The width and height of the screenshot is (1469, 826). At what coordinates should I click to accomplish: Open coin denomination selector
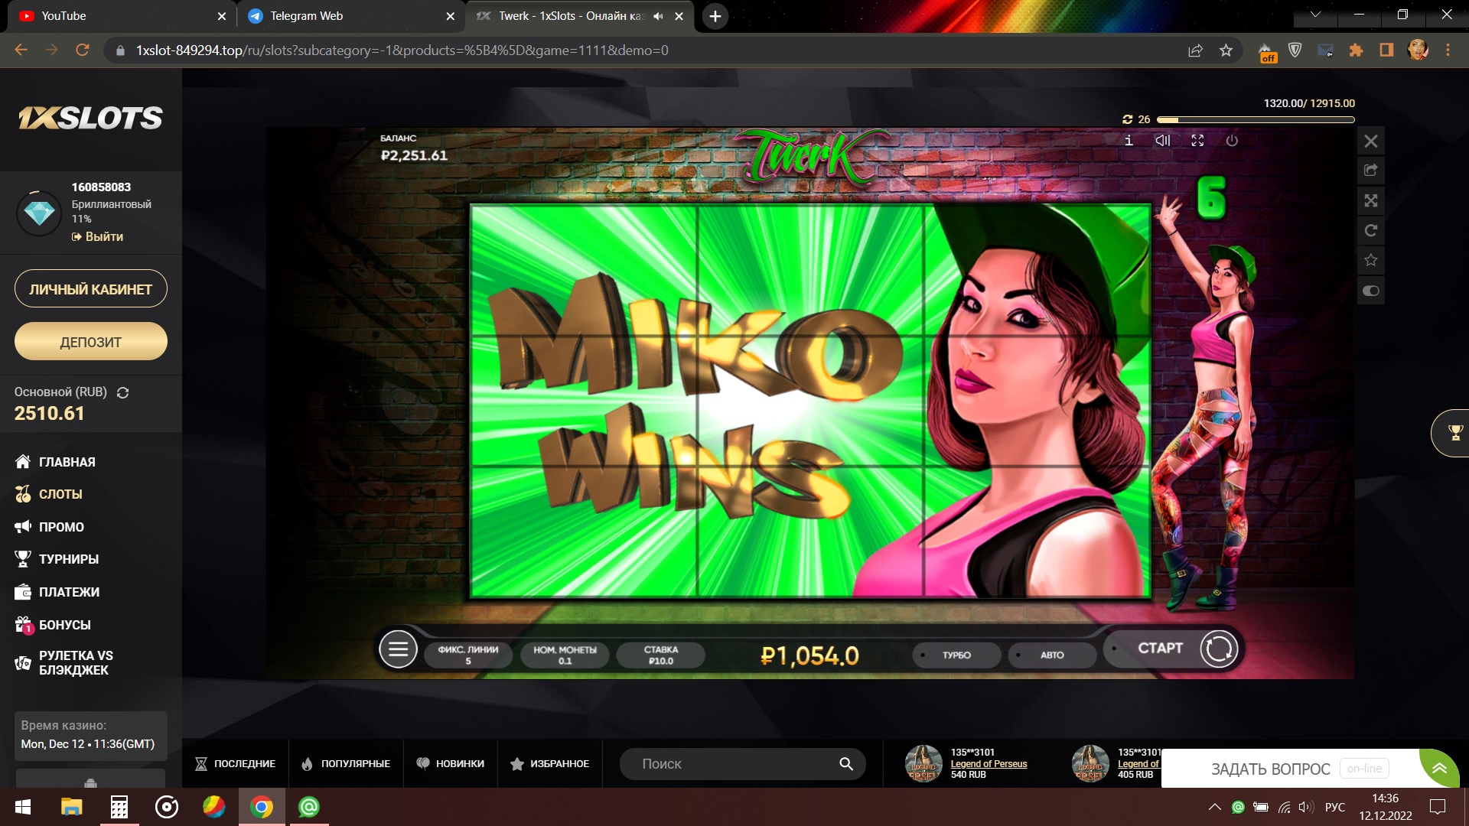click(x=565, y=655)
